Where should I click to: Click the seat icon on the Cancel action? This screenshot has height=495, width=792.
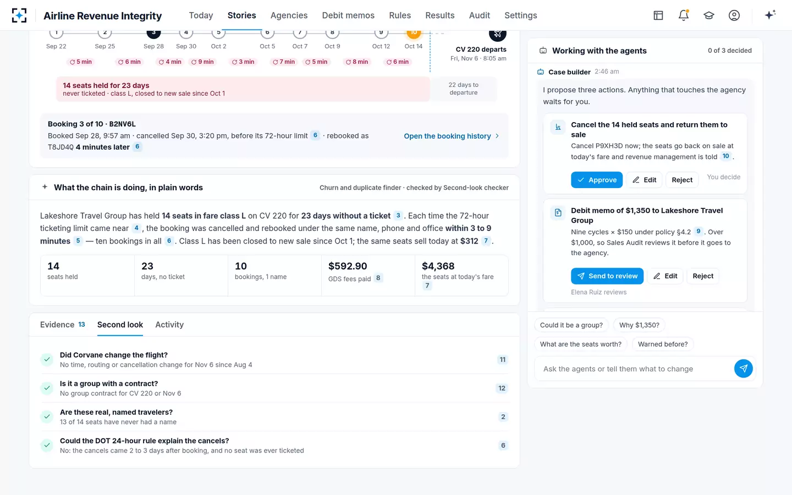(x=558, y=127)
